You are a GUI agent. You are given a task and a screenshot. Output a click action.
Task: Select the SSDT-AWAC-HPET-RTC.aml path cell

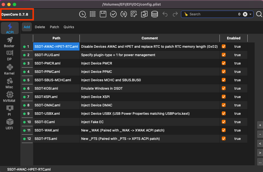pos(56,47)
